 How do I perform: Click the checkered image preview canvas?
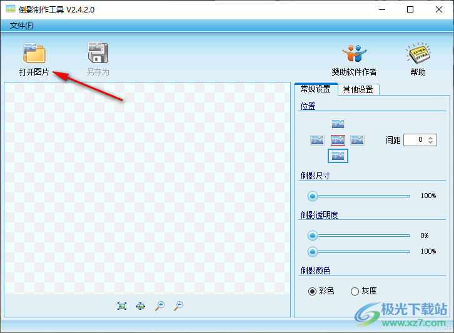148,188
